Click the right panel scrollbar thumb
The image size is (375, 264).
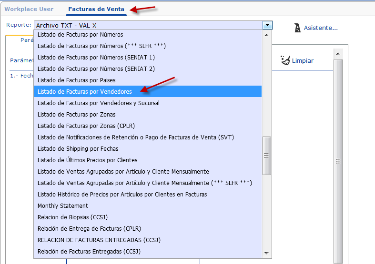pyautogui.click(x=338, y=161)
